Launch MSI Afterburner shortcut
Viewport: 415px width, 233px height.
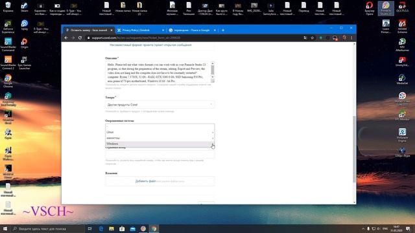coord(402,45)
